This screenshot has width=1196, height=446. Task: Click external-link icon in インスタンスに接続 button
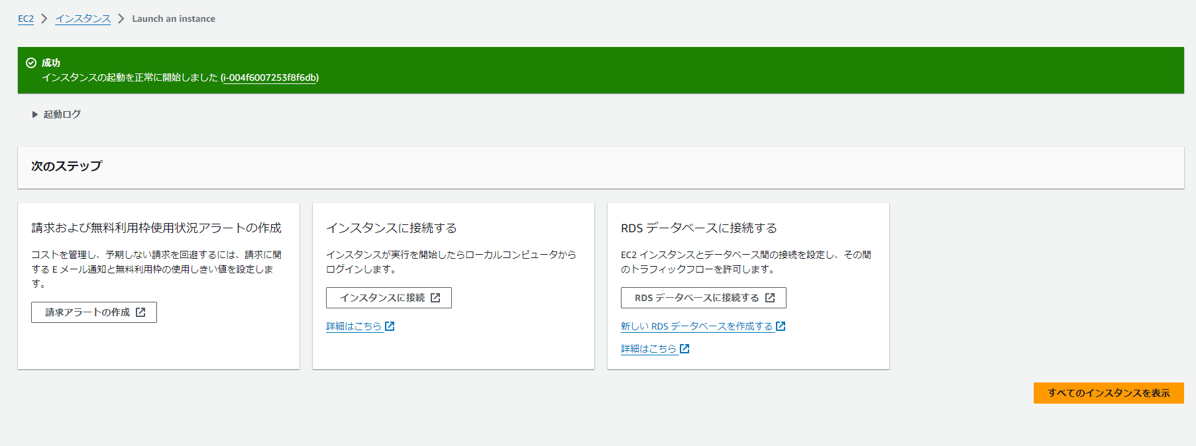coord(435,298)
